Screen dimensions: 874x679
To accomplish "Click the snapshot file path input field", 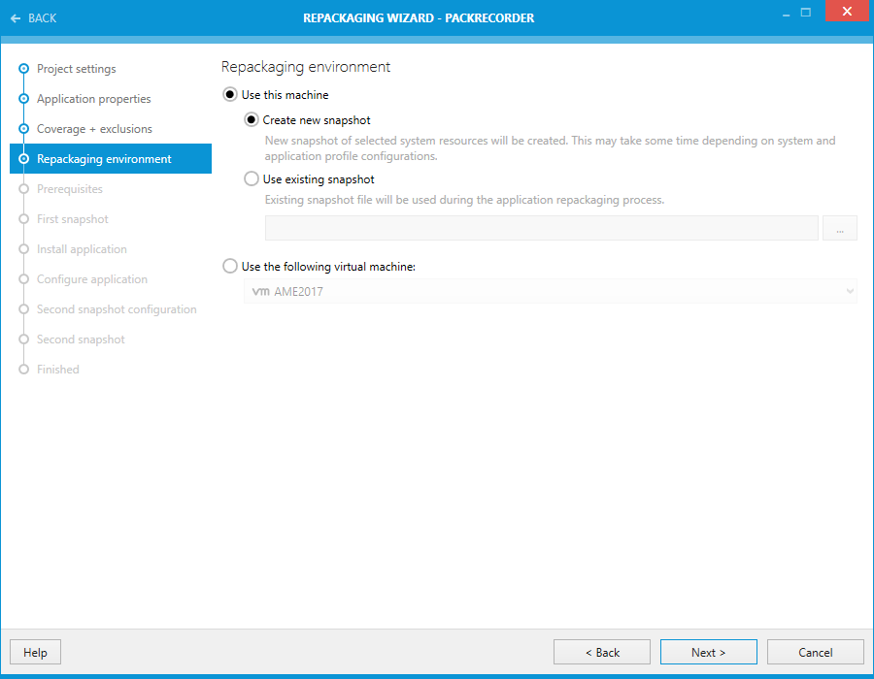I will 540,227.
